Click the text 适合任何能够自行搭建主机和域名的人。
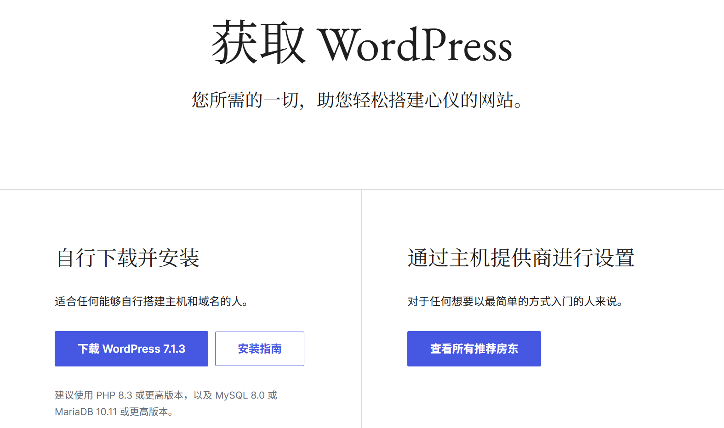 tap(152, 301)
